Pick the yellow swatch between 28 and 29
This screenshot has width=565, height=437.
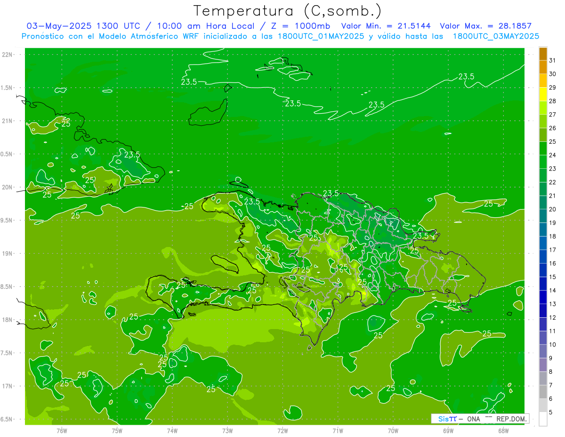coord(543,94)
